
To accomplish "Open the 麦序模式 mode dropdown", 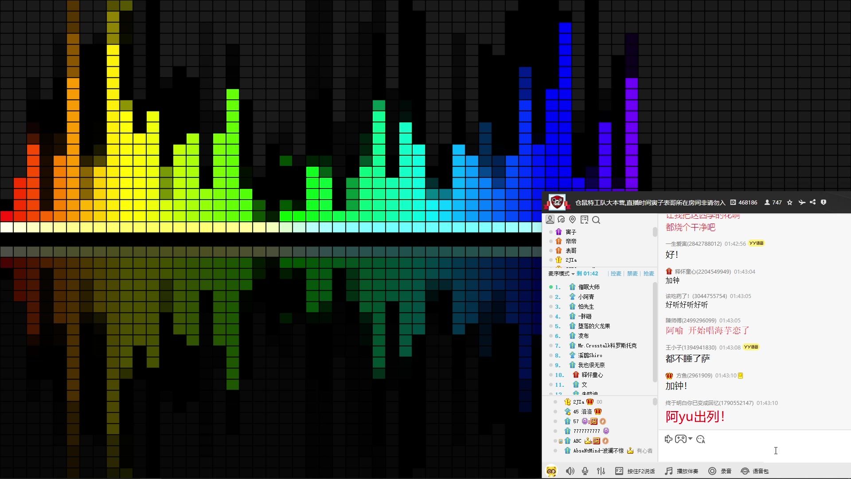I will coord(562,274).
